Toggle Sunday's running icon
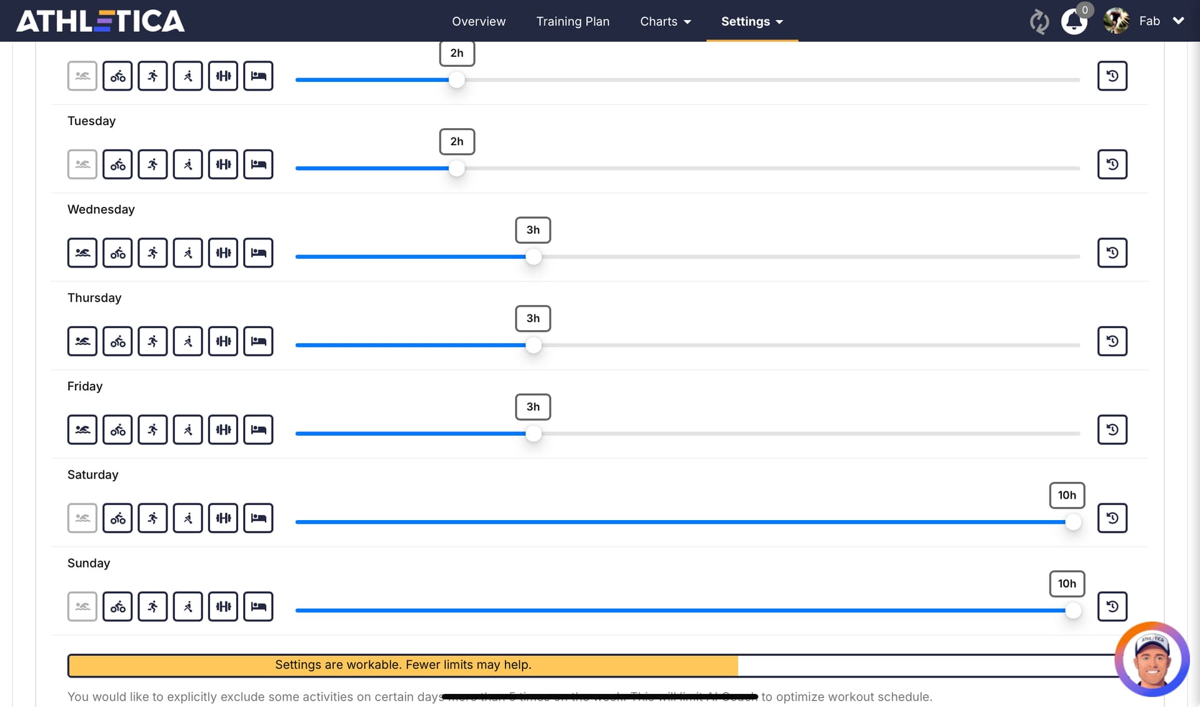The width and height of the screenshot is (1200, 707). 152,607
